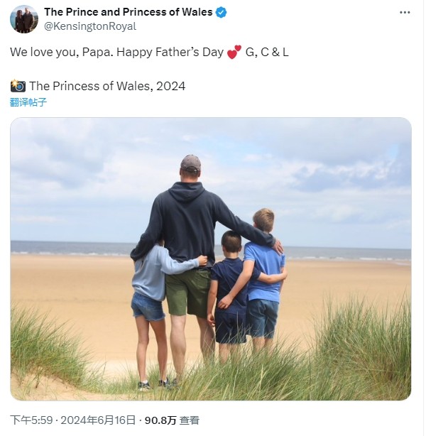Click the two hearts emoji
Screen dimensions: 426x436
(234, 52)
